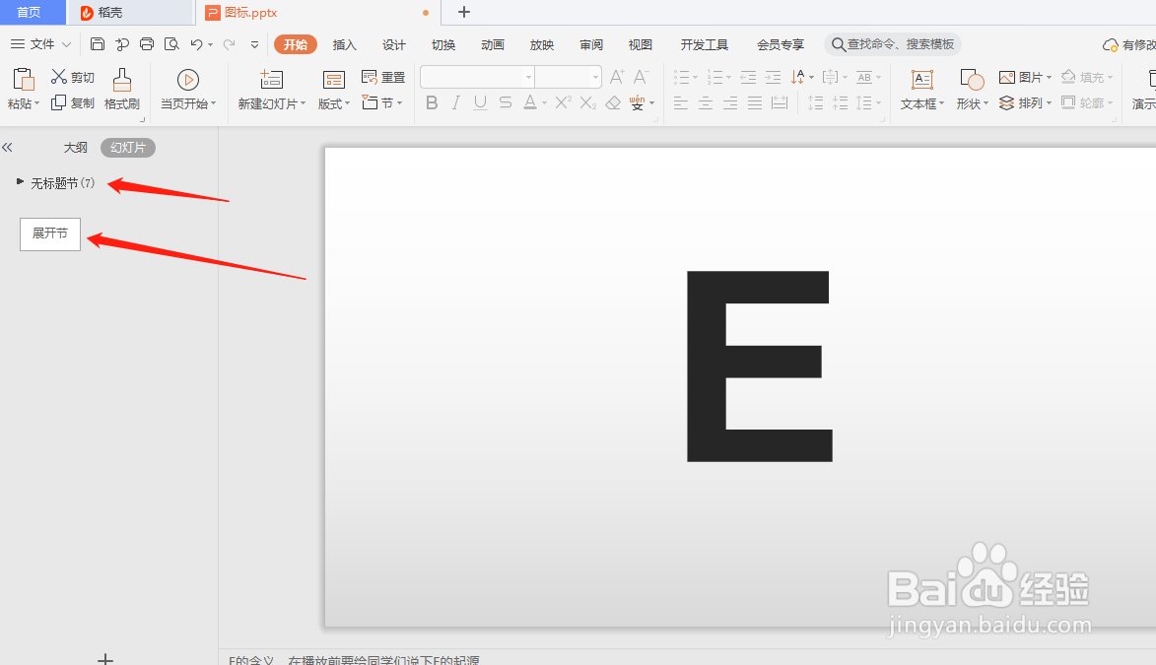Switch to the View (视图) tab
The width and height of the screenshot is (1156, 665).
(x=640, y=45)
